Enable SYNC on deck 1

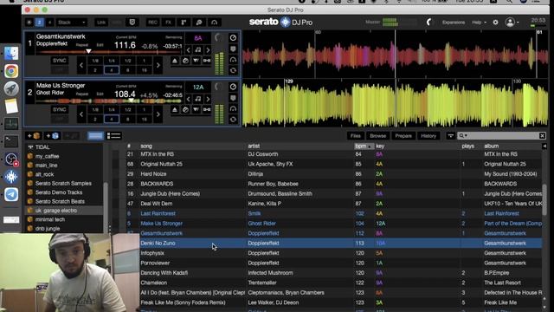(x=60, y=61)
